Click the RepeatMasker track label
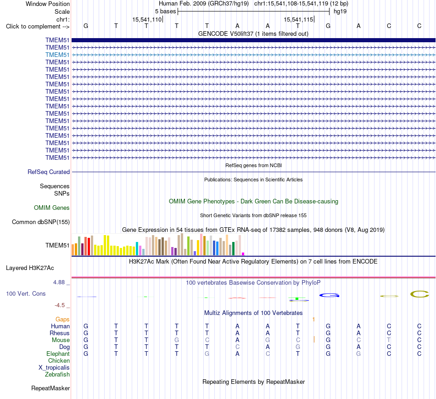The width and height of the screenshot is (436, 399). [50, 388]
